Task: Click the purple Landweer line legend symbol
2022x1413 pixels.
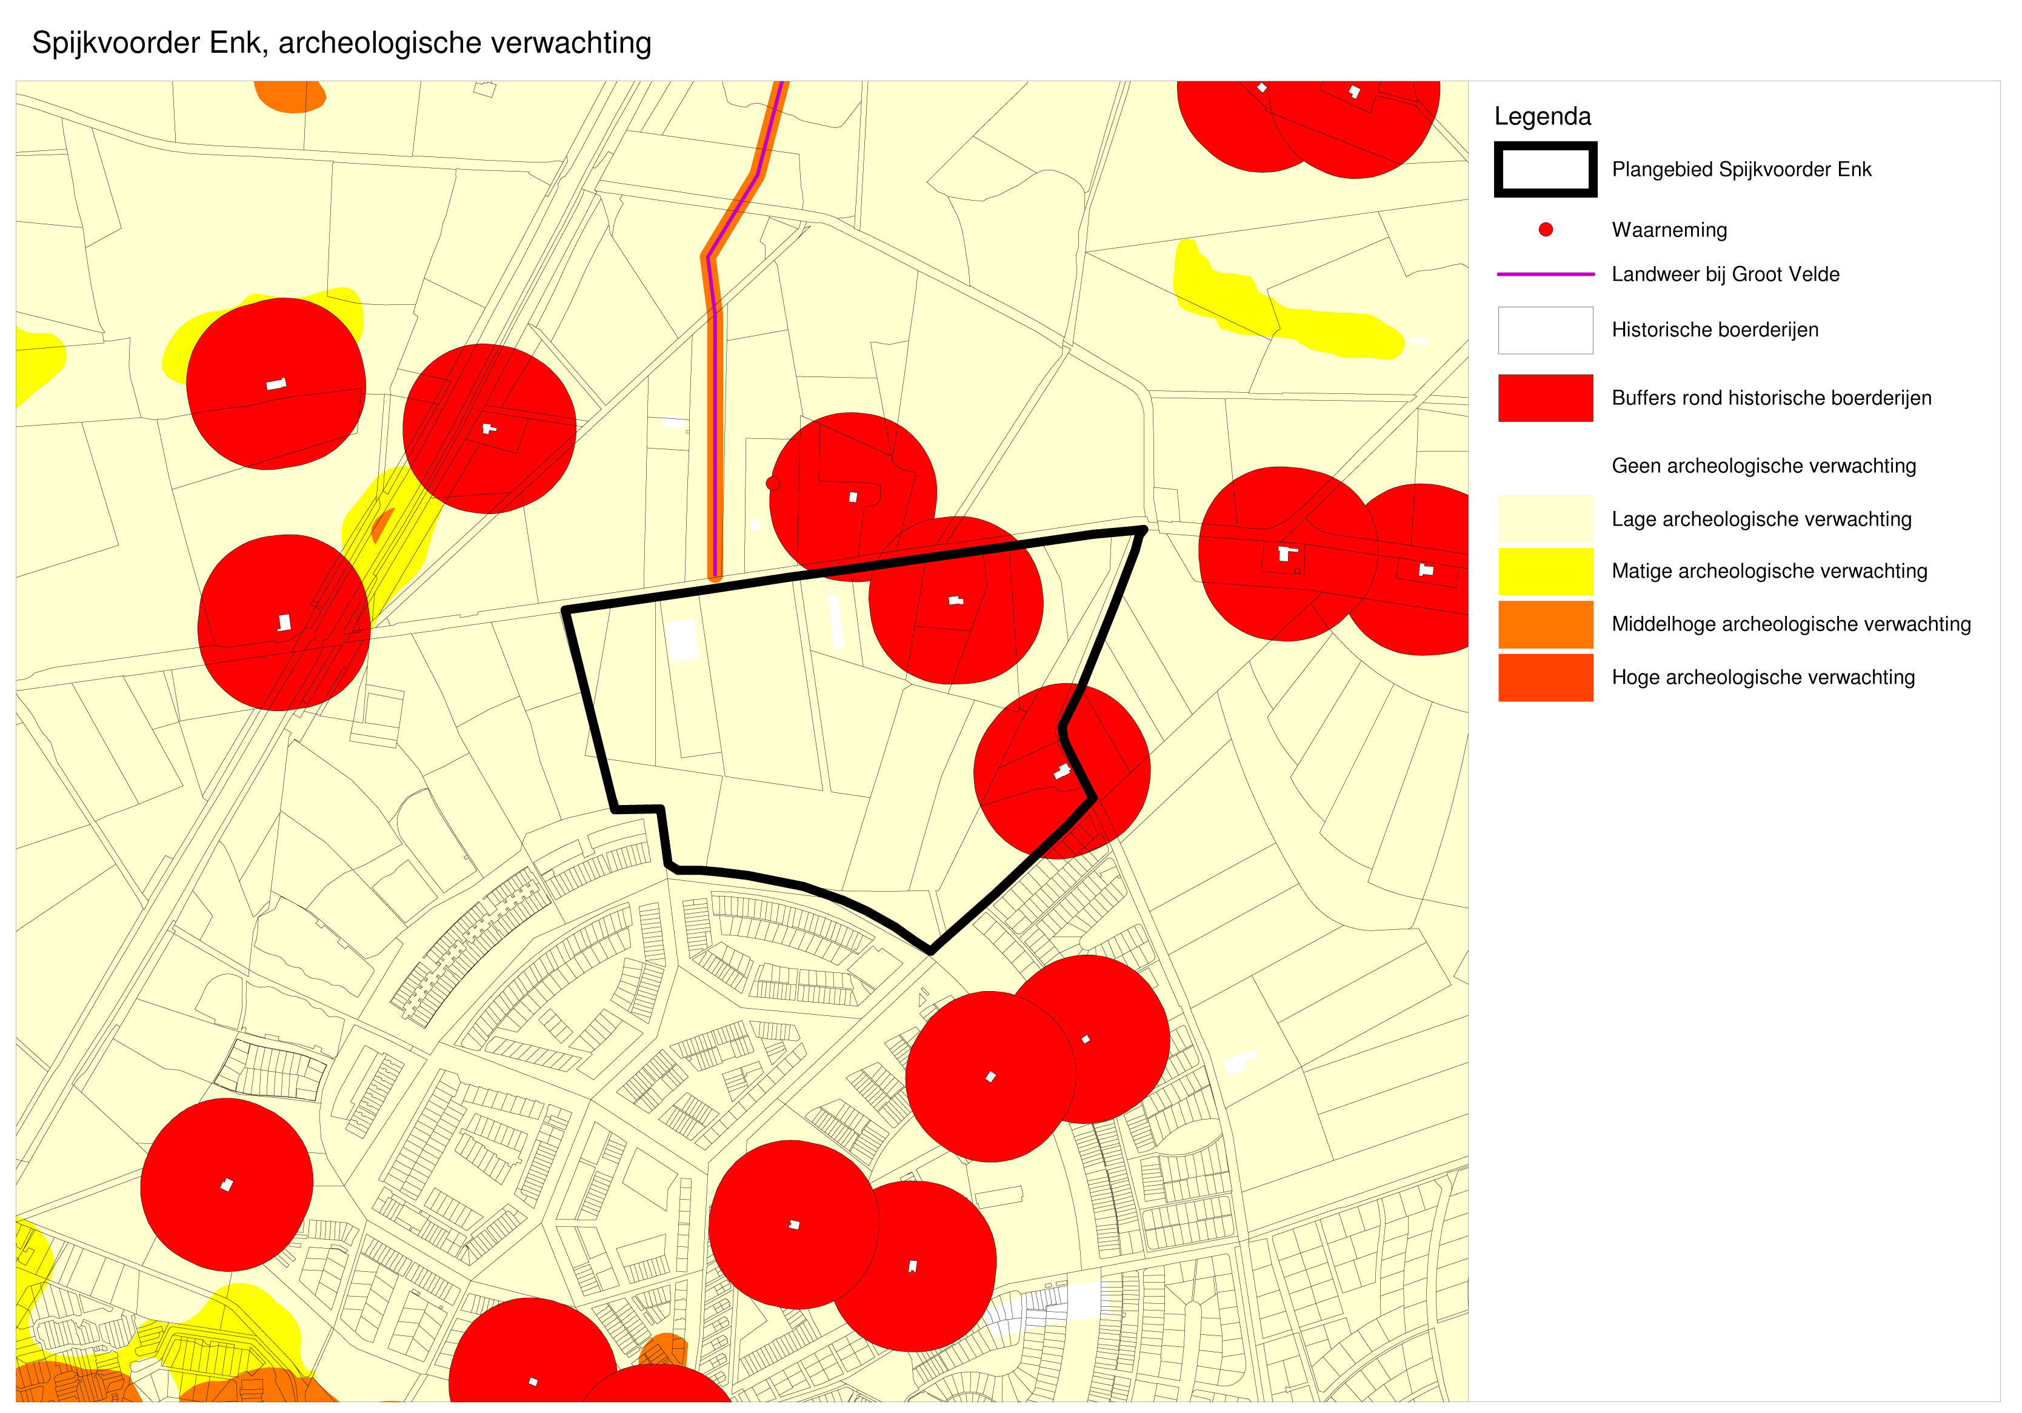Action: (x=1546, y=274)
